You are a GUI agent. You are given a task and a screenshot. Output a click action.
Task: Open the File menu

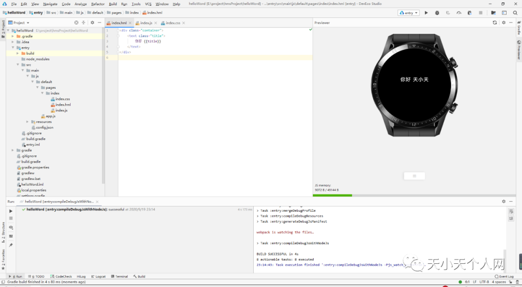14,4
